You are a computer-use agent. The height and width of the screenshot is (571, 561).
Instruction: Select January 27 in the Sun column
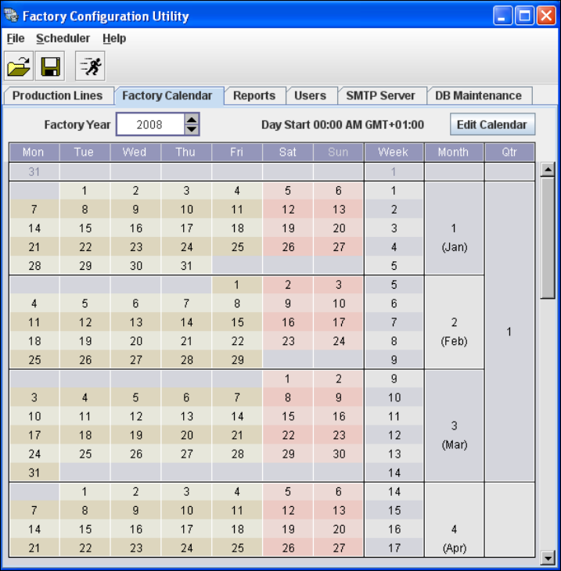coord(339,247)
